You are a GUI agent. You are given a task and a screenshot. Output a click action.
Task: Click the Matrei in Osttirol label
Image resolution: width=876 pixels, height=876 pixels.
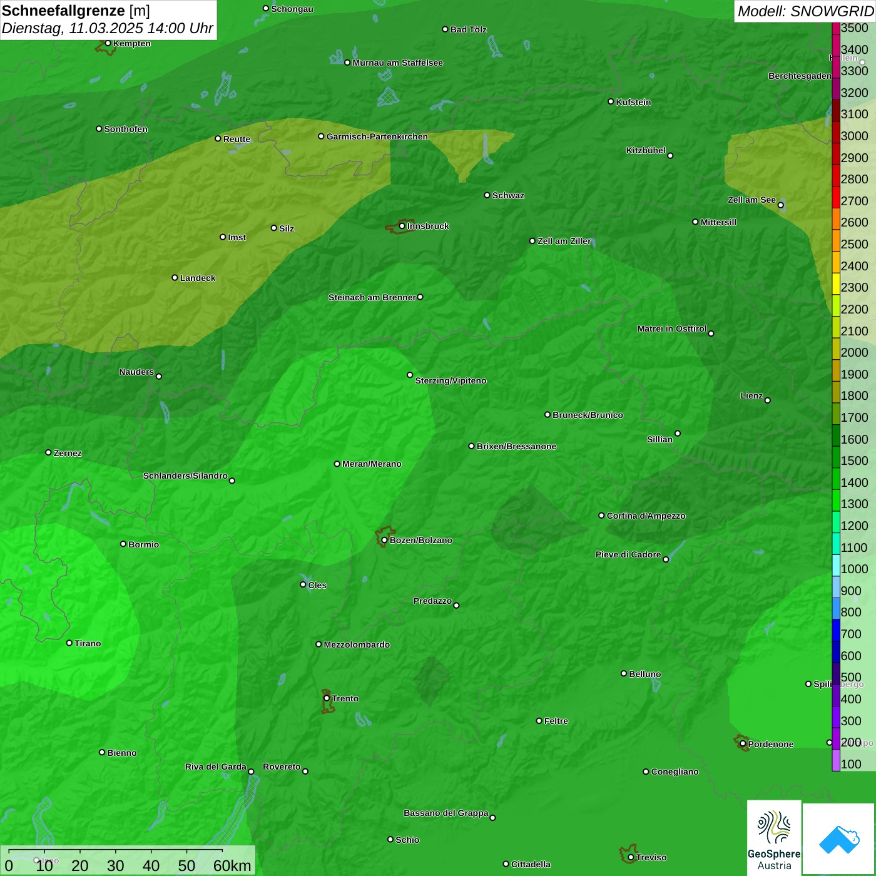[672, 328]
